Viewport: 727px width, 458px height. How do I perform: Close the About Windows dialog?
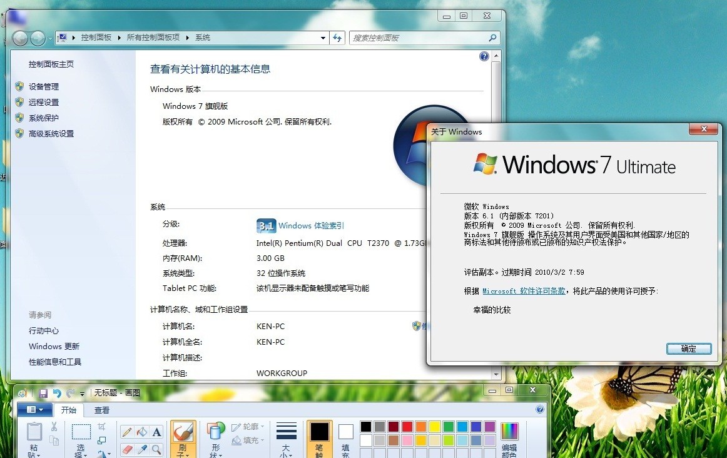704,129
